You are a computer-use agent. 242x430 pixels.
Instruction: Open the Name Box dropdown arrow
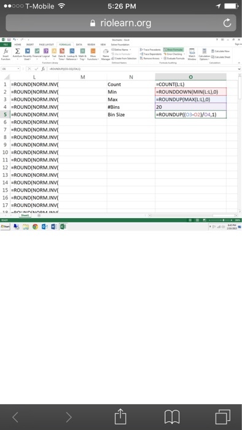click(18, 69)
